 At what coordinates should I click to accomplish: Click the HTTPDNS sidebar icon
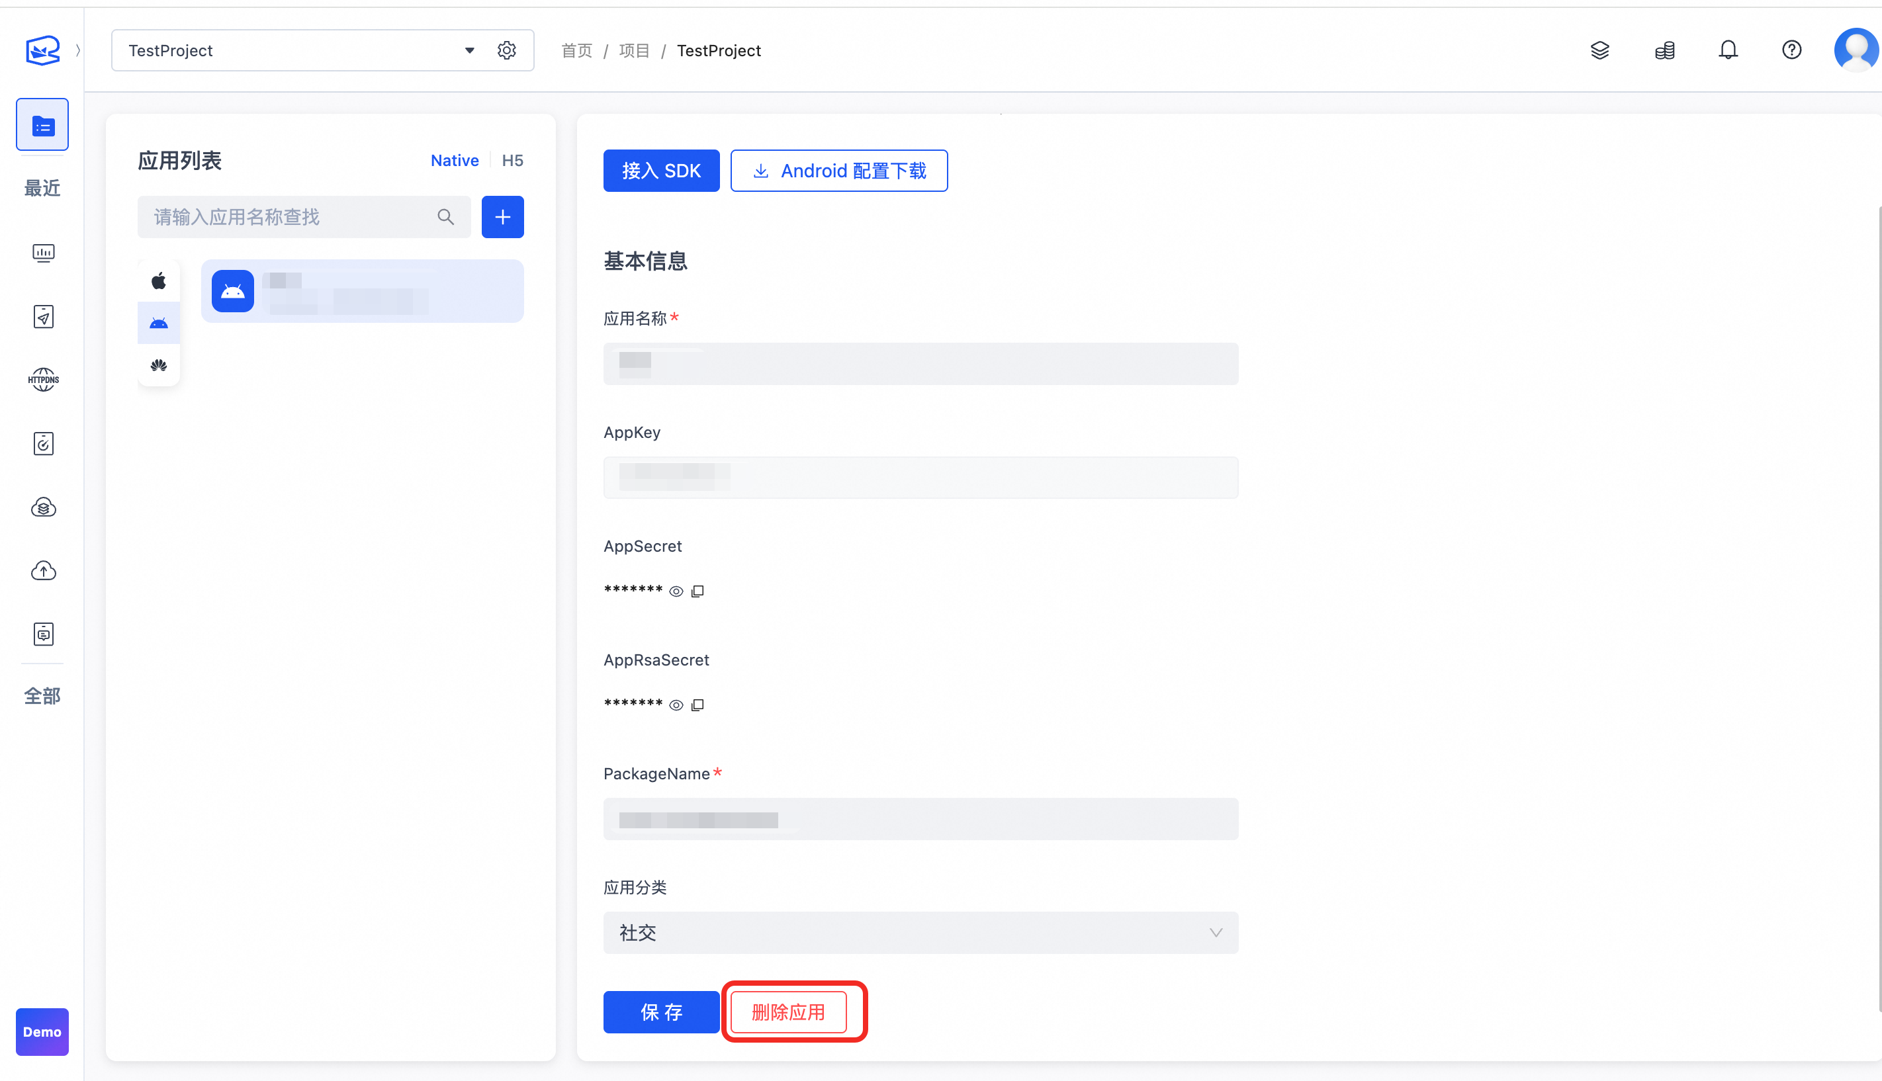coord(43,379)
